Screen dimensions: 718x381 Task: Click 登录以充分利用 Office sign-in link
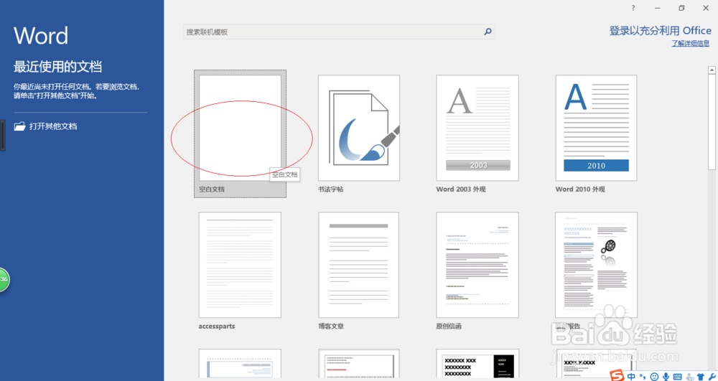661,31
